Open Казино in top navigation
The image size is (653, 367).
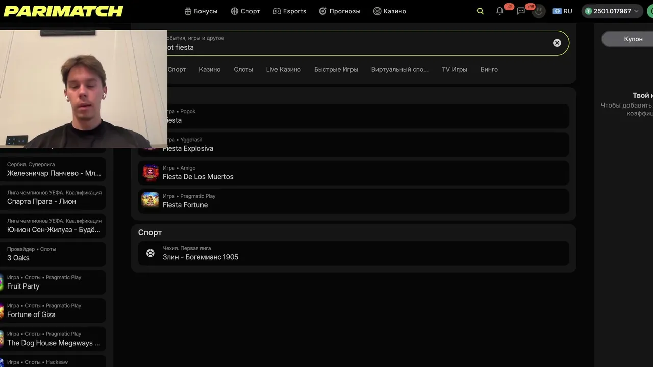pyautogui.click(x=390, y=11)
